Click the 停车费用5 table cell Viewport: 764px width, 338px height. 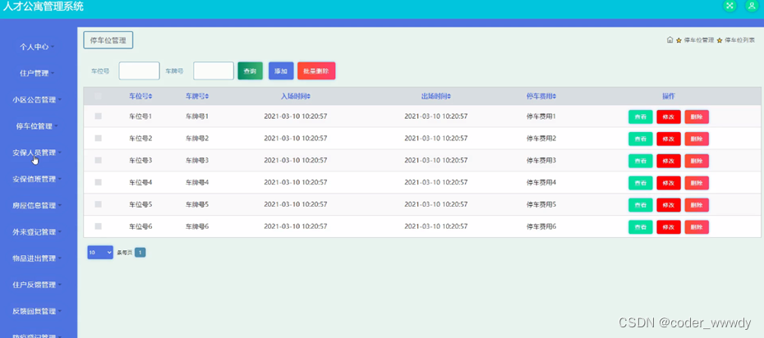(x=541, y=204)
